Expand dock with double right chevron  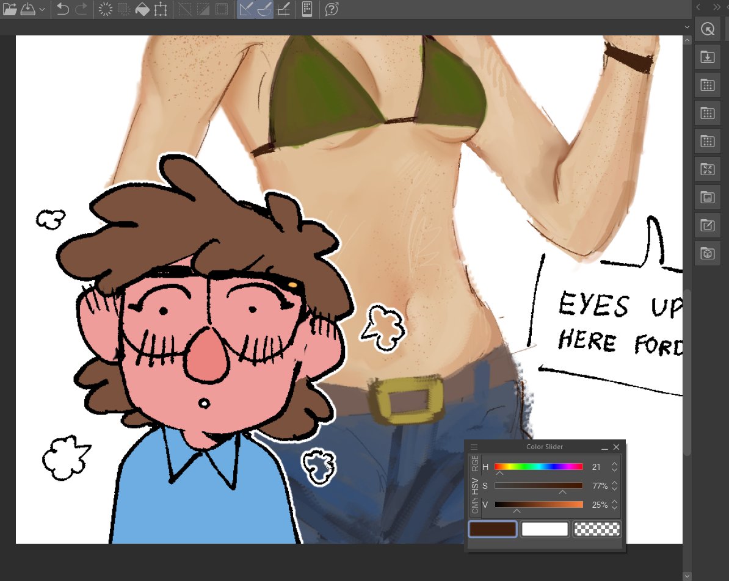pyautogui.click(x=716, y=7)
